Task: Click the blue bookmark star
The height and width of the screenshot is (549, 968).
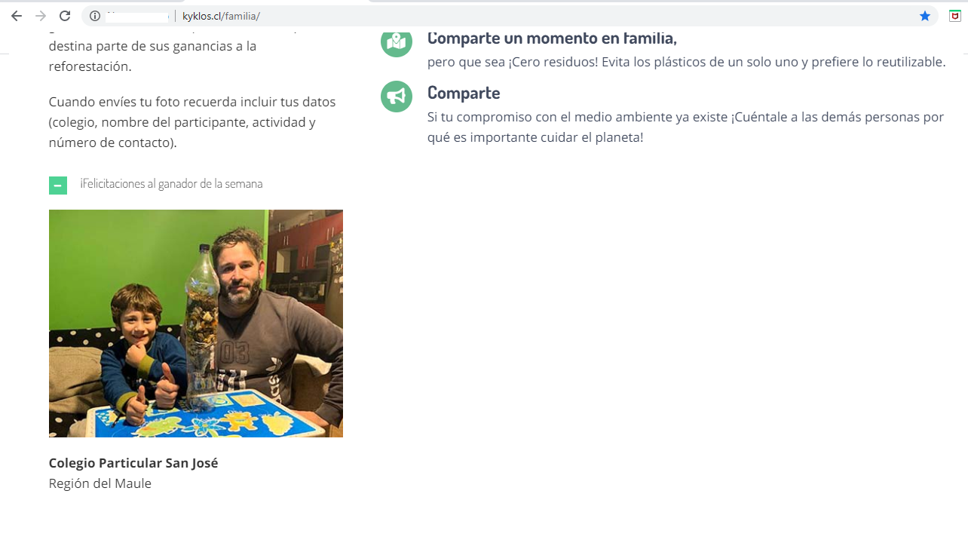Action: [925, 16]
